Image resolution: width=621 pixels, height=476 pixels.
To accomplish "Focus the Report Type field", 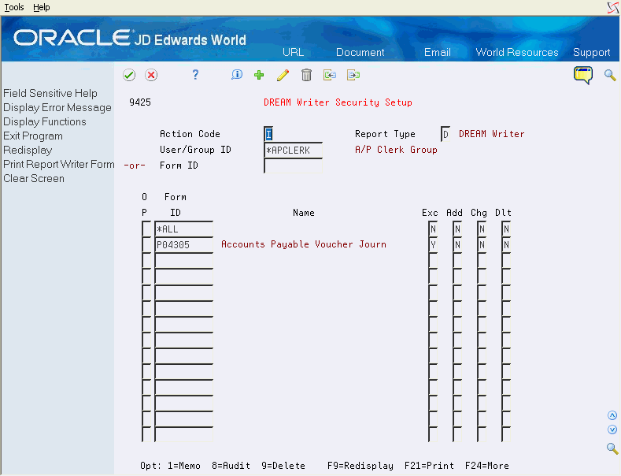I will [x=445, y=134].
